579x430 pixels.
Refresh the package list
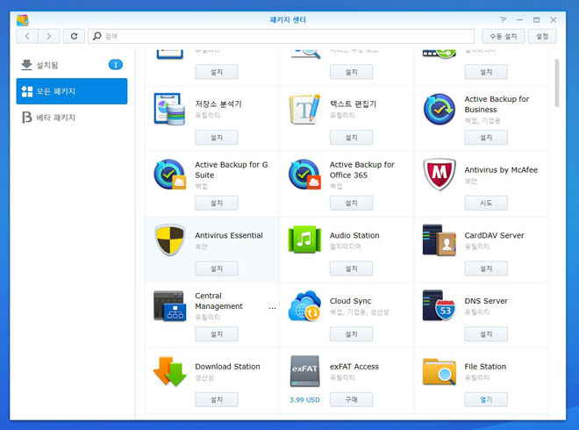pyautogui.click(x=74, y=36)
